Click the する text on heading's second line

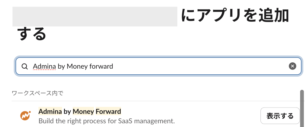point(31,34)
